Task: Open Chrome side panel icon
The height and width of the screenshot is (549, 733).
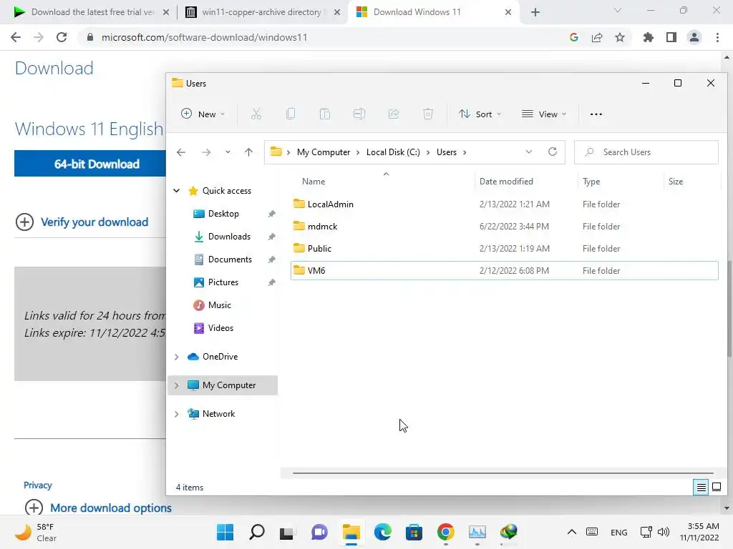Action: [671, 37]
